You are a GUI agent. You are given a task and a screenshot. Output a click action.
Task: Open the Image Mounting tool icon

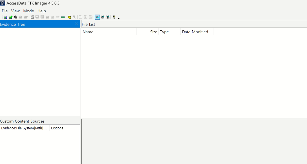(16, 17)
